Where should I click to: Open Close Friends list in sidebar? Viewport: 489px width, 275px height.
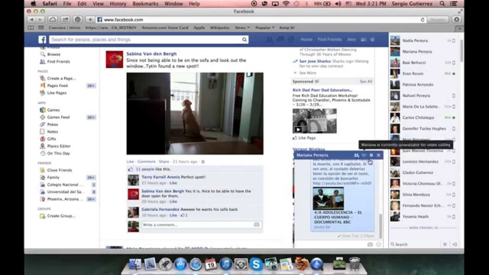(x=59, y=170)
